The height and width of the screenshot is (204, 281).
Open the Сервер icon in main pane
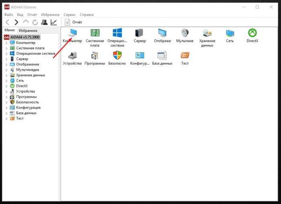pyautogui.click(x=139, y=33)
